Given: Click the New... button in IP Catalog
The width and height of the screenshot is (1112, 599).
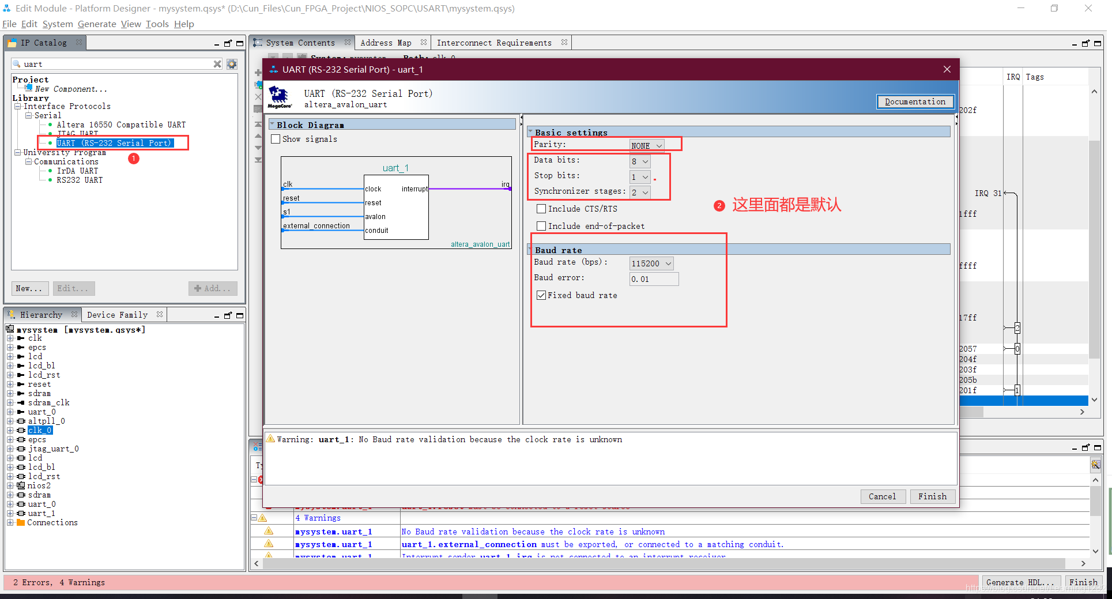Looking at the screenshot, I should [29, 288].
